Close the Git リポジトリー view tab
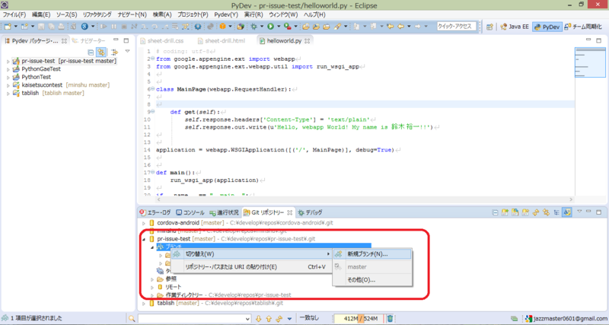The image size is (609, 325). tap(290, 213)
